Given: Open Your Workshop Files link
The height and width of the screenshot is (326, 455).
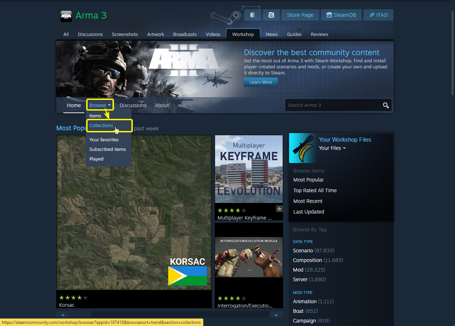Looking at the screenshot, I should tap(345, 140).
